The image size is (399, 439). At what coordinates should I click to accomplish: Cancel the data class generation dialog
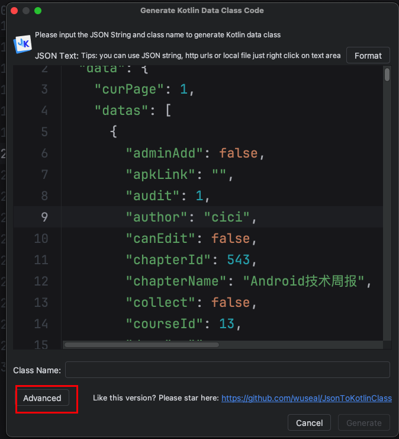[309, 422]
